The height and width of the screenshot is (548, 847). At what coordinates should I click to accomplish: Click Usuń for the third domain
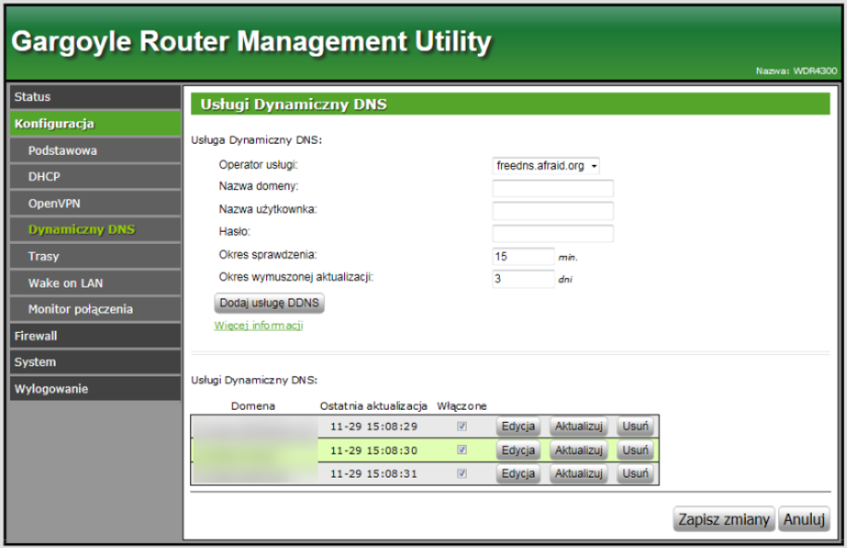pos(635,473)
